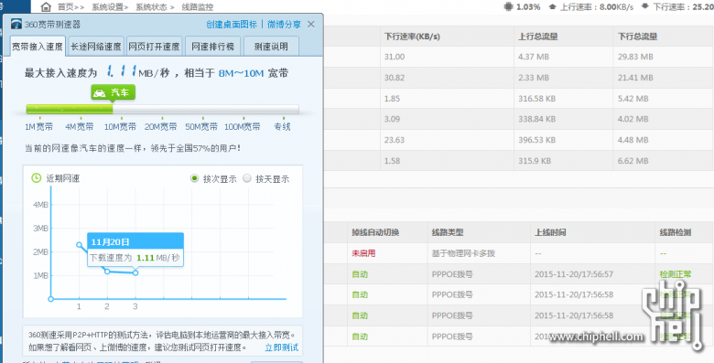Click the 21.41 MB cell

(635, 78)
